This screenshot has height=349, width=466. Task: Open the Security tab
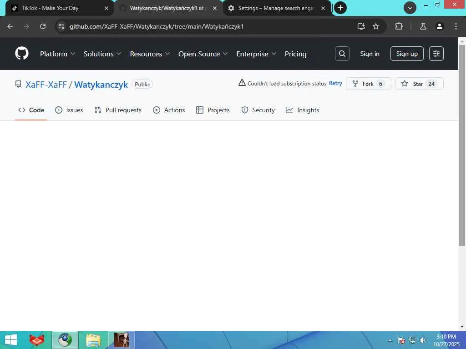258,110
